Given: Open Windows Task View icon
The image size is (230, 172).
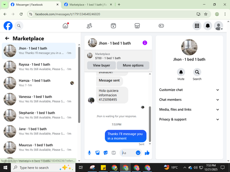Looking at the screenshot, I should tap(81, 167).
